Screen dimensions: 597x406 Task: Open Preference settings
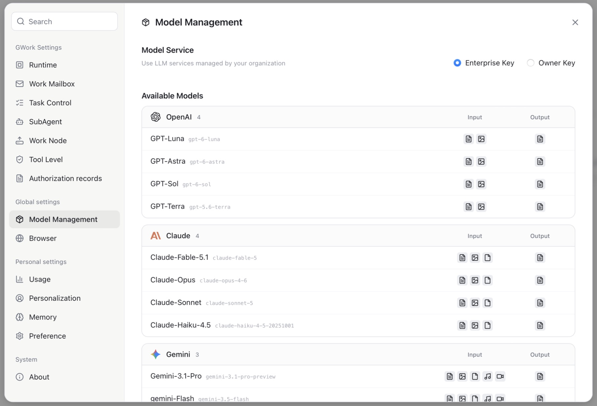click(x=64, y=336)
